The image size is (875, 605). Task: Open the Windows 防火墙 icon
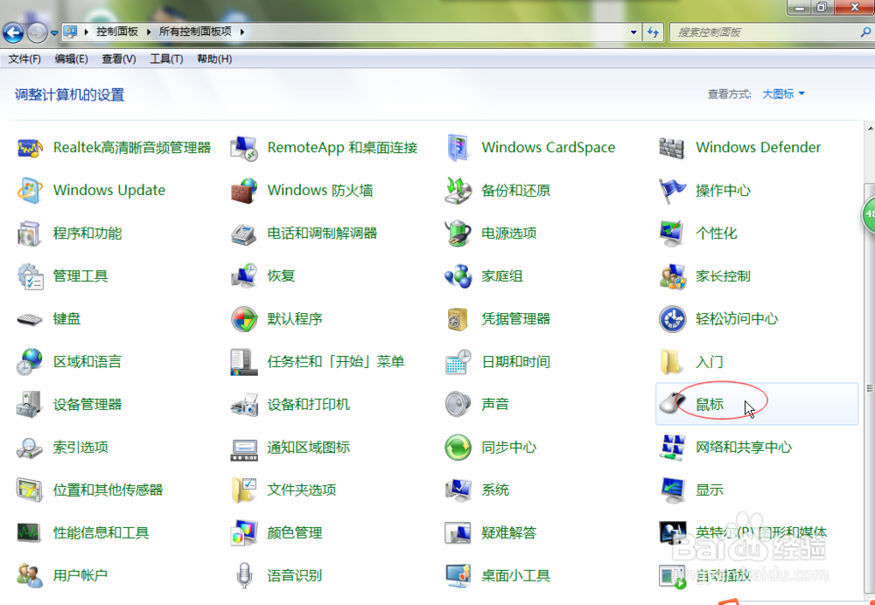(244, 191)
